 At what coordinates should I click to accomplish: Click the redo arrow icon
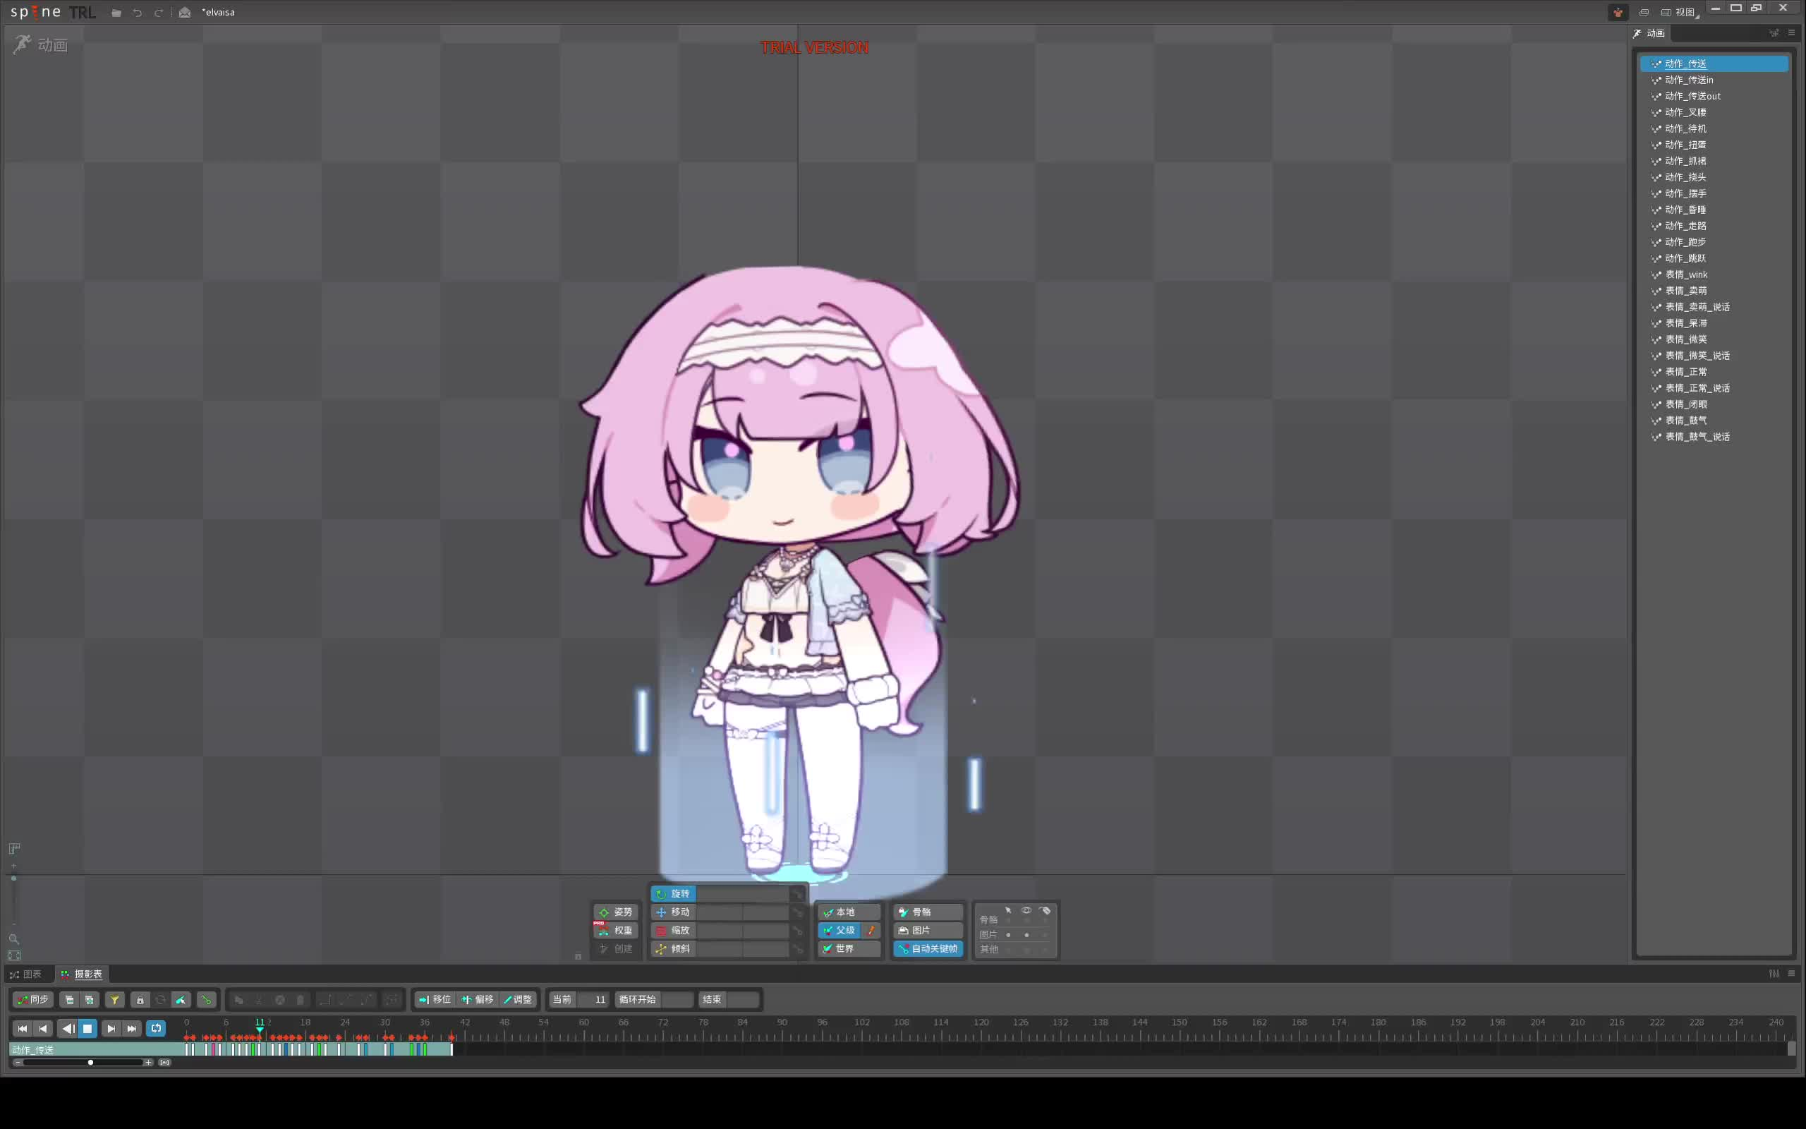[x=158, y=13]
